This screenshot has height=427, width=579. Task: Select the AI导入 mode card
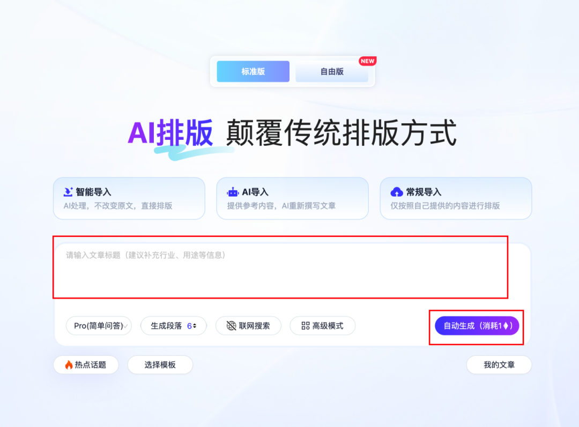[x=293, y=198]
